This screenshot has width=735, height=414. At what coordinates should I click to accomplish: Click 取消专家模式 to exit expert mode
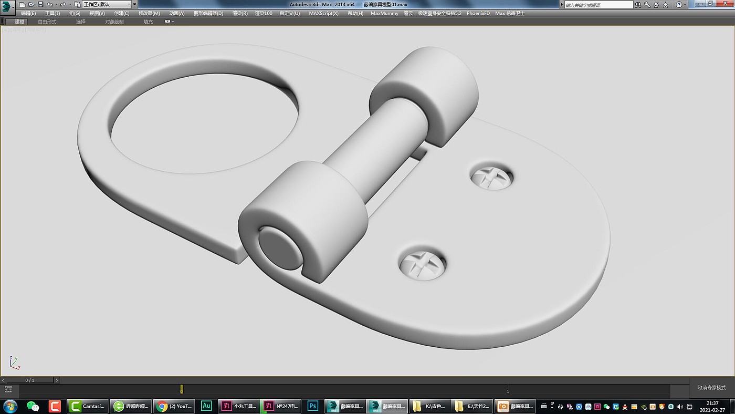pyautogui.click(x=711, y=388)
